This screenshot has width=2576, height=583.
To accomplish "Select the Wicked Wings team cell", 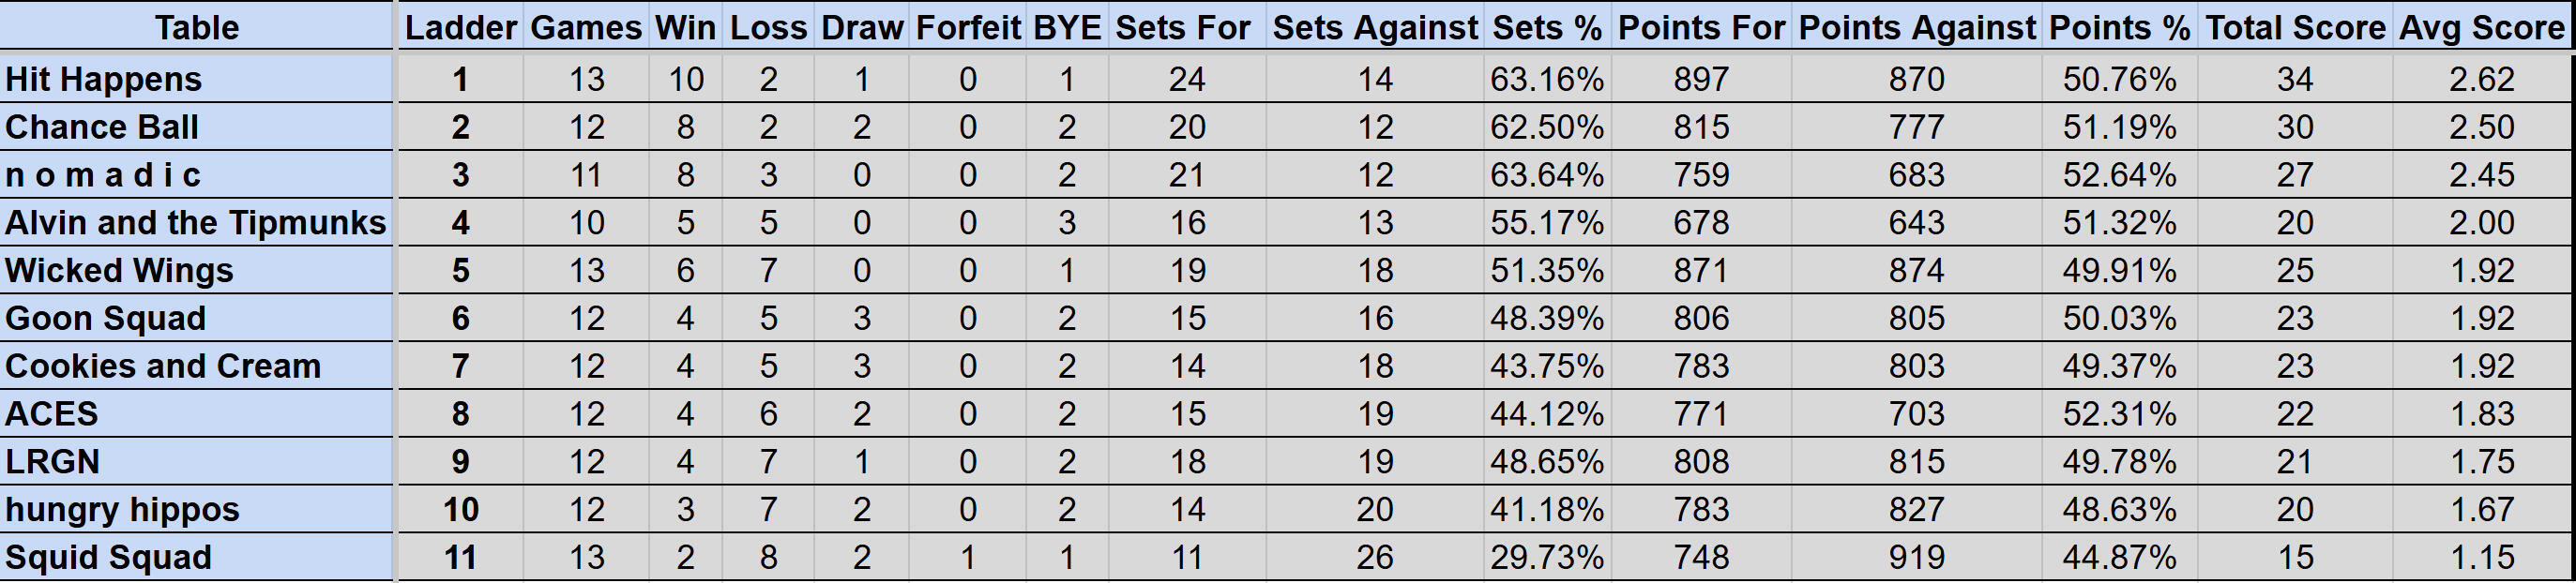I will coord(119,270).
